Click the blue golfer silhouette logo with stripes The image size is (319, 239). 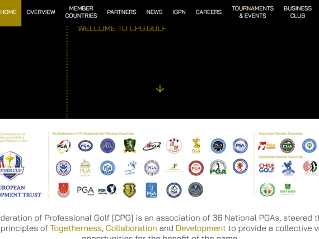coord(130,168)
